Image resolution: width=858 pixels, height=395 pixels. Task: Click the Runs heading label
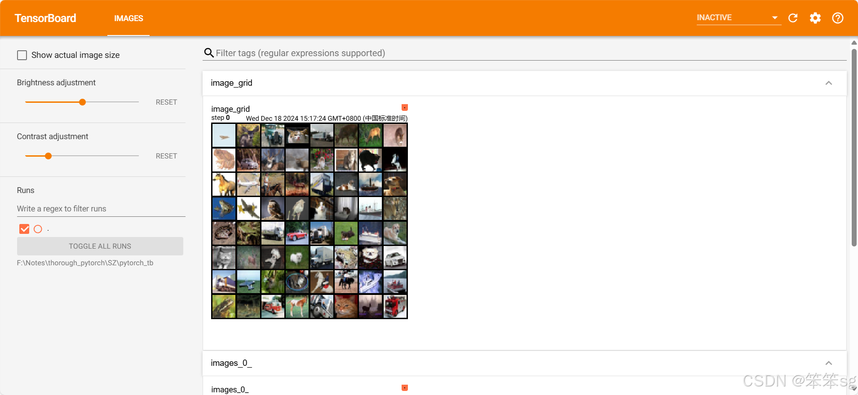point(26,190)
